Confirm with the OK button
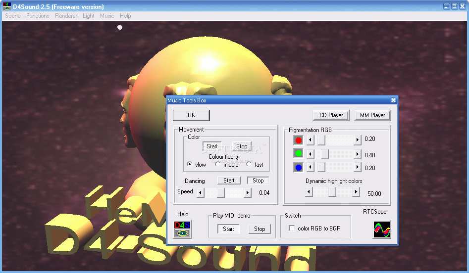Viewport: 469px width, 273px height. [x=192, y=115]
